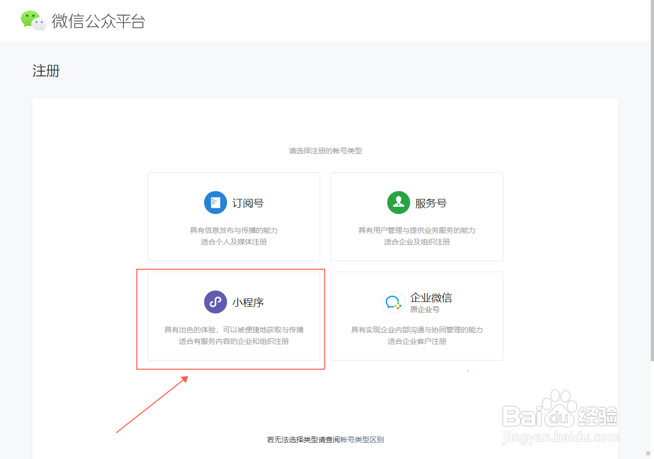The height and width of the screenshot is (459, 654).
Task: Click text 适合企业客户注册
Action: pos(417,341)
